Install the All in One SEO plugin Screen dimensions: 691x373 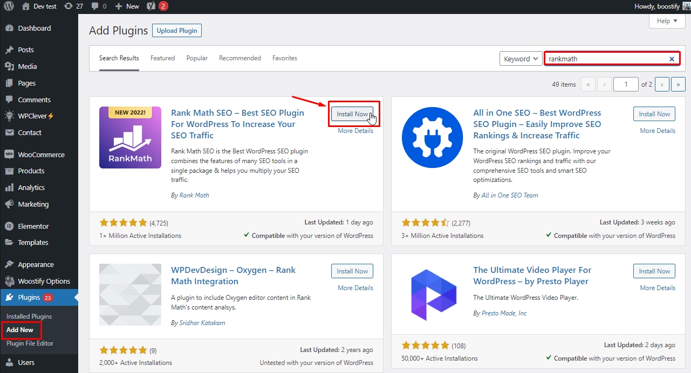point(654,114)
